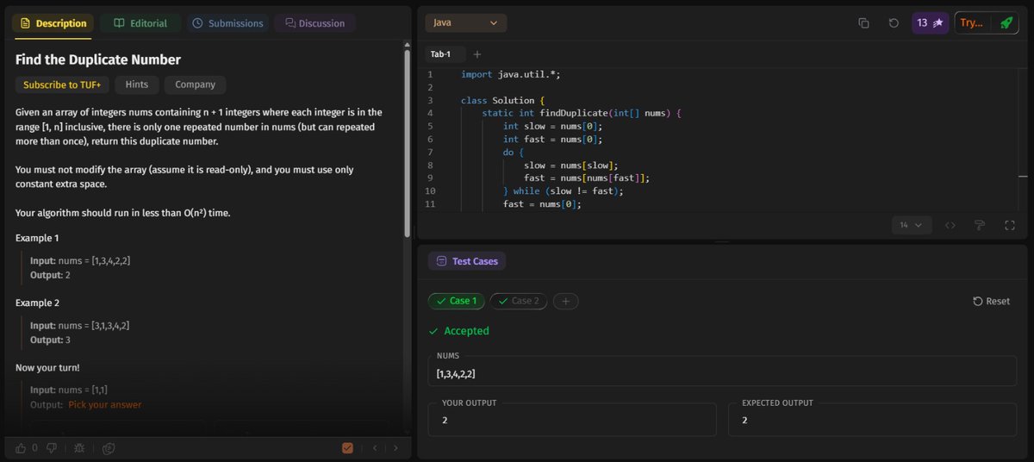1034x462 pixels.
Task: Go to next problem arrow
Action: coord(396,447)
